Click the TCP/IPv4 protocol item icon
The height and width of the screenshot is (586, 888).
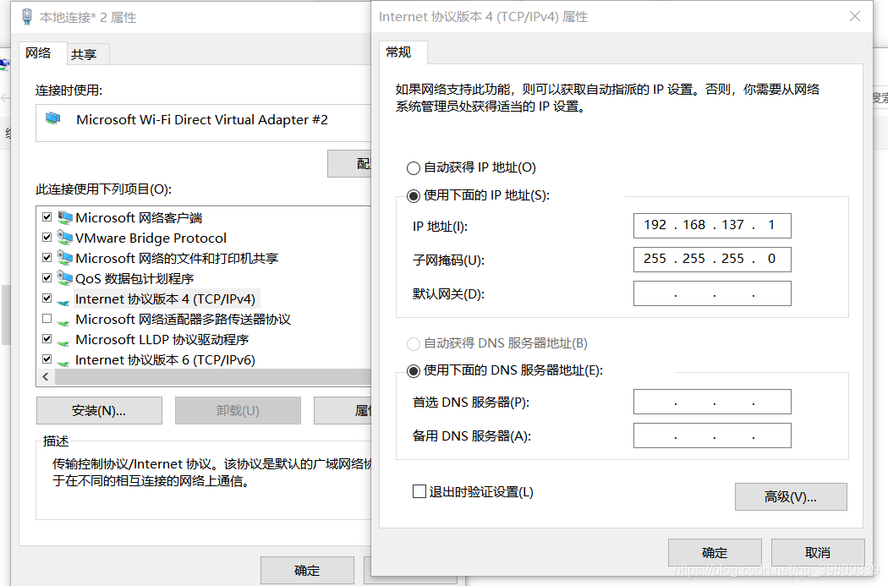pyautogui.click(x=64, y=302)
